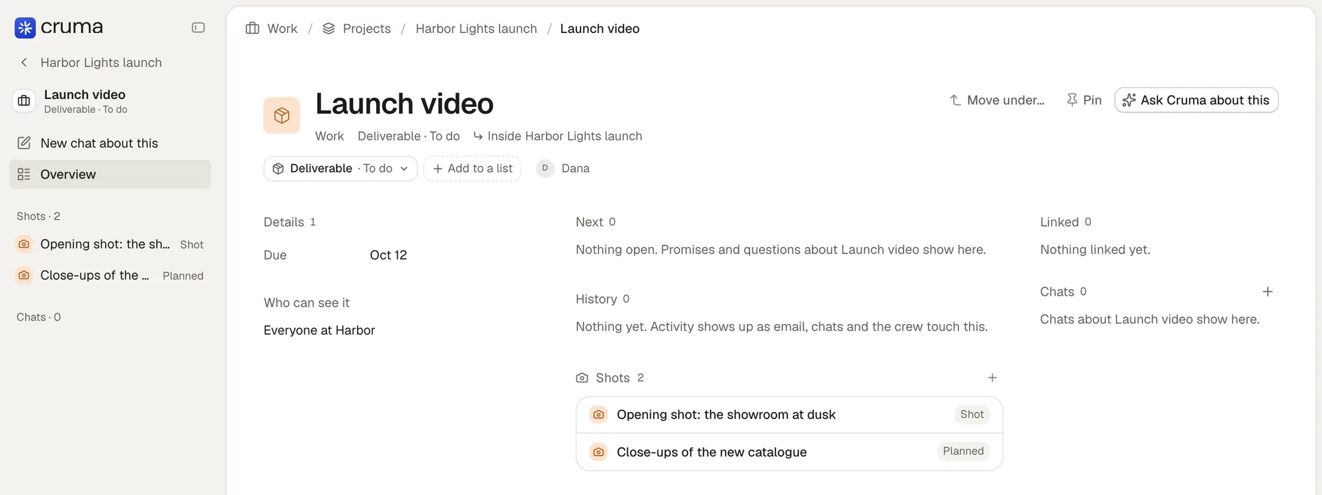Open sidebar shot 'Opening shot: the sh...'

tap(110, 244)
